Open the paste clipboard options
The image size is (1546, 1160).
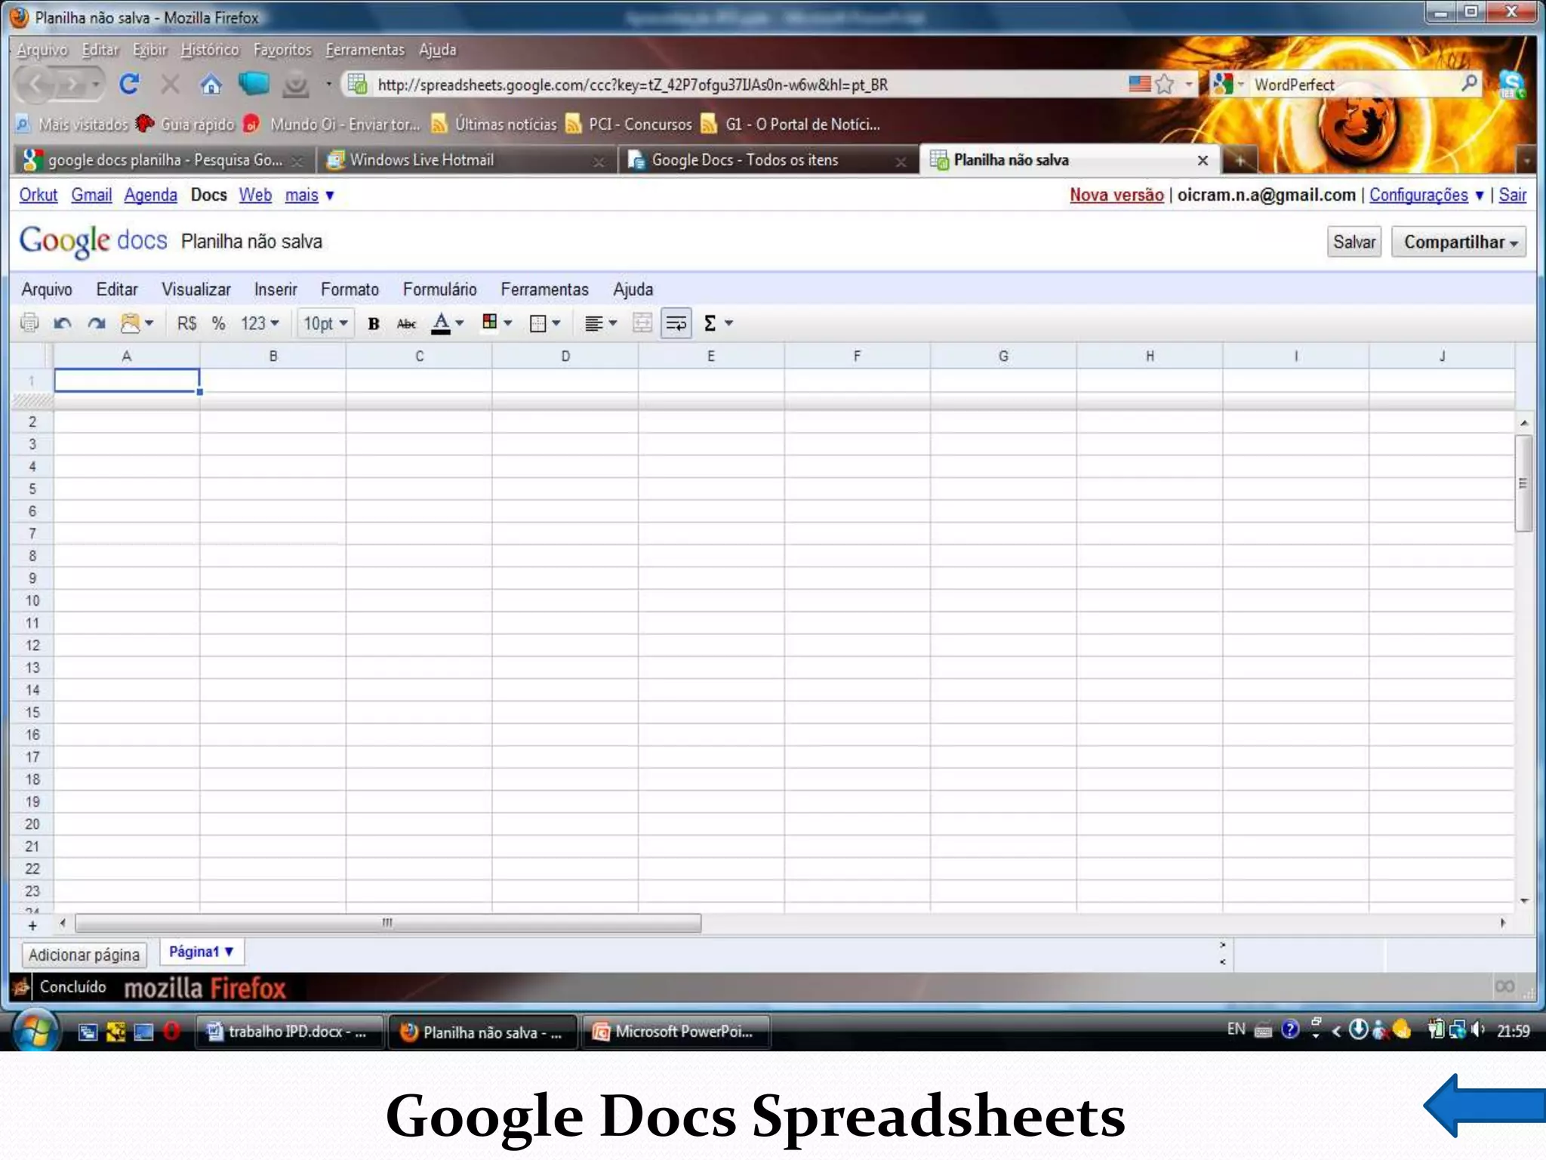point(137,323)
